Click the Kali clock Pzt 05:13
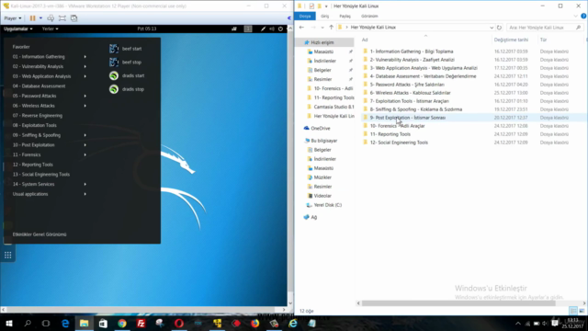Image resolution: width=588 pixels, height=331 pixels. tap(147, 29)
